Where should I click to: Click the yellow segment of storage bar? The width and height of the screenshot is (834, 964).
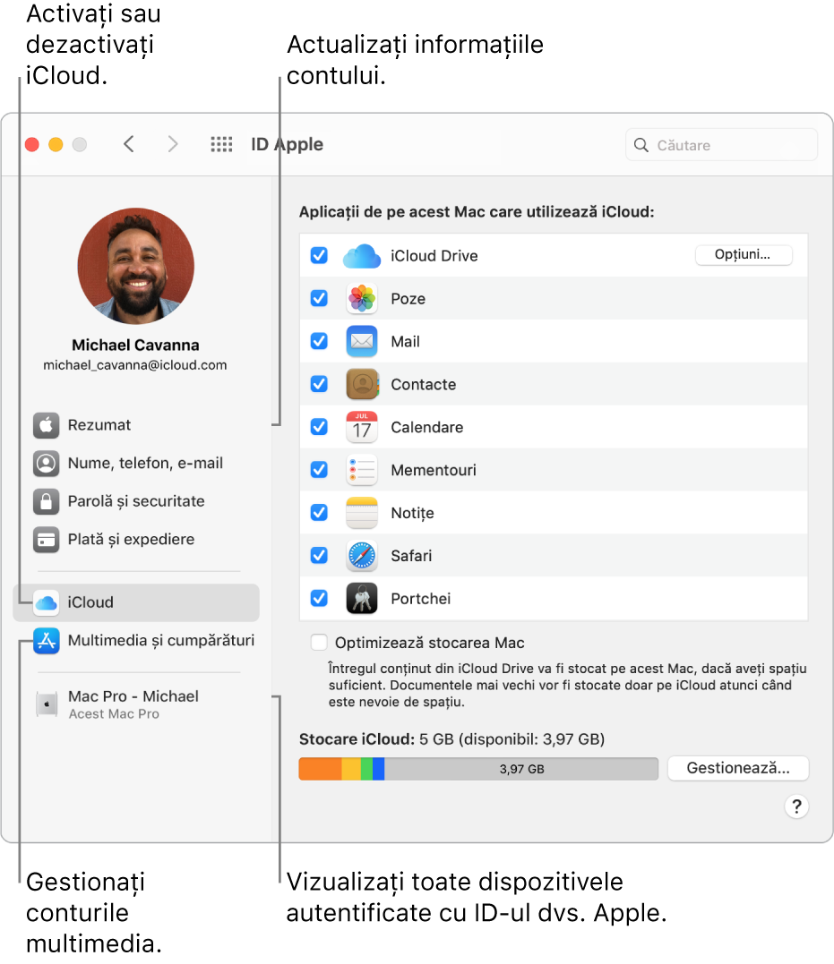pos(351,769)
